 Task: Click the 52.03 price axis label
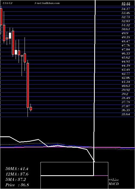click(126, 21)
